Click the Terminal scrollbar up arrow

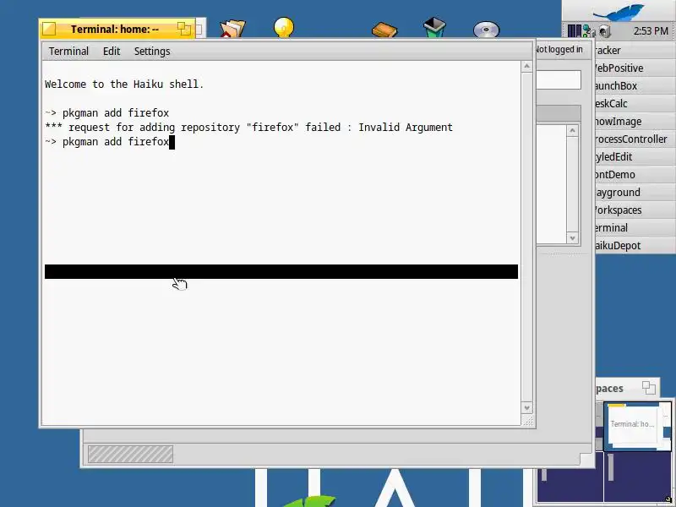[526, 66]
